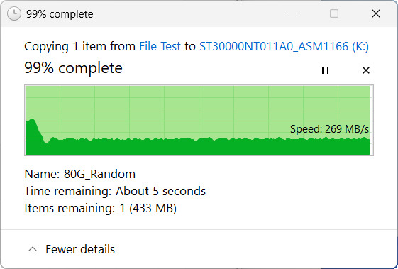Click the Fewer details label text
This screenshot has width=398, height=269.
[80, 249]
